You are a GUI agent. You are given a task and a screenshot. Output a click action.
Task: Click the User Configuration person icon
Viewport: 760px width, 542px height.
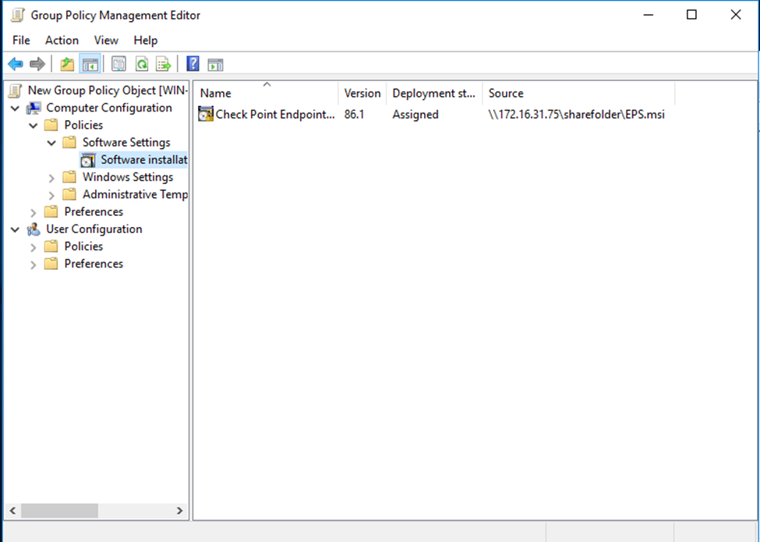(34, 229)
